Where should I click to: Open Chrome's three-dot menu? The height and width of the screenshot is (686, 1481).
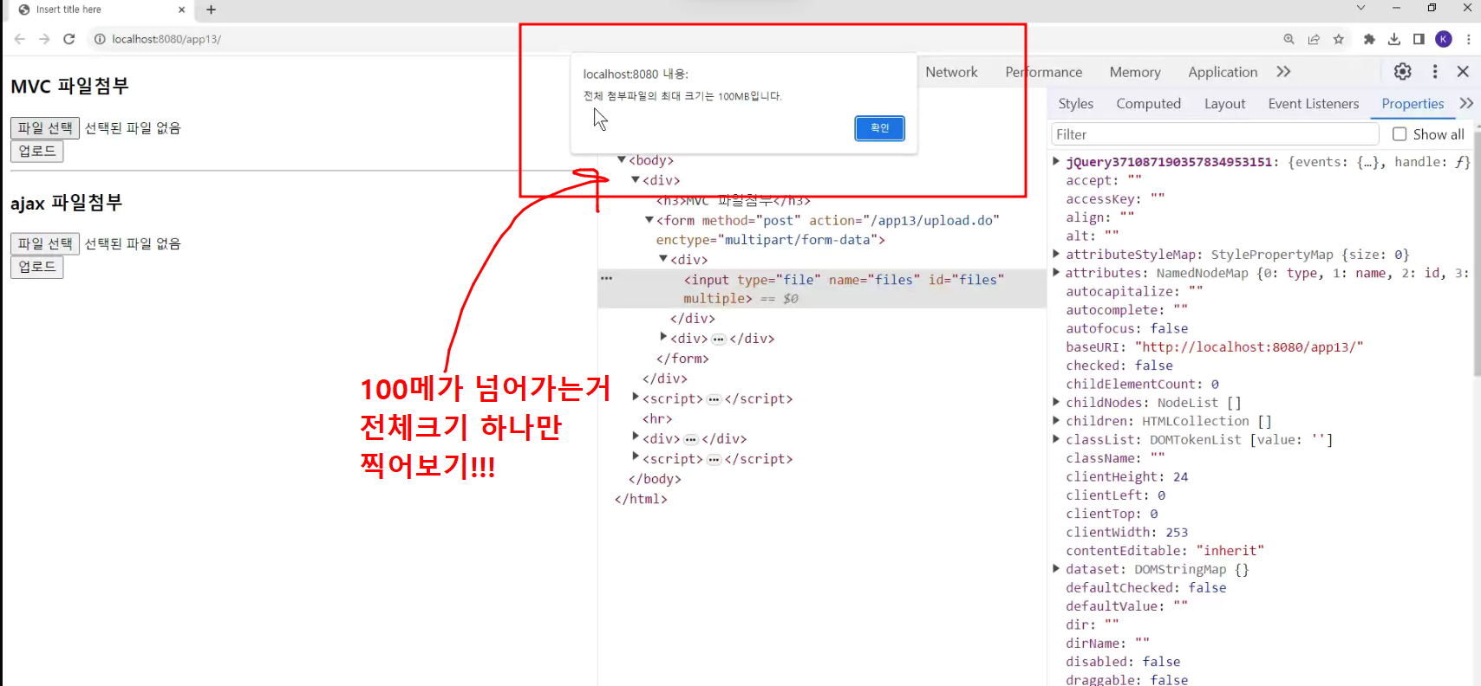point(1468,39)
